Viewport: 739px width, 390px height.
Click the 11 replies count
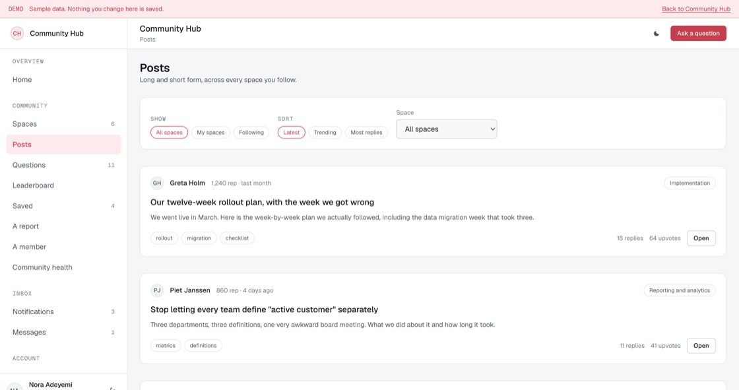tap(631, 346)
